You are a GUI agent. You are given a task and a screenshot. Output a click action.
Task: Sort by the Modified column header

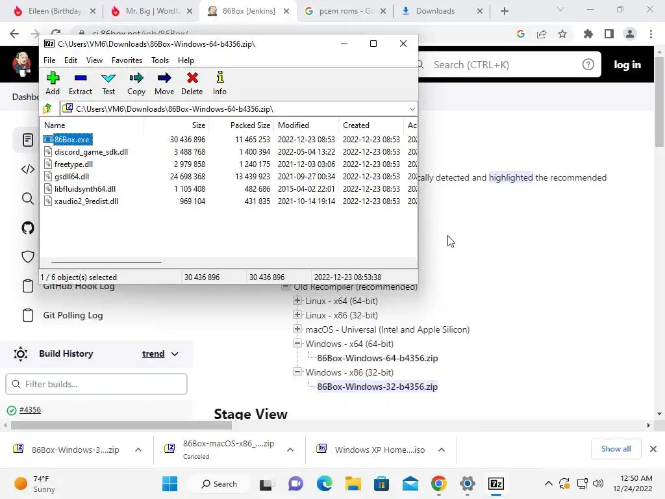click(x=307, y=125)
